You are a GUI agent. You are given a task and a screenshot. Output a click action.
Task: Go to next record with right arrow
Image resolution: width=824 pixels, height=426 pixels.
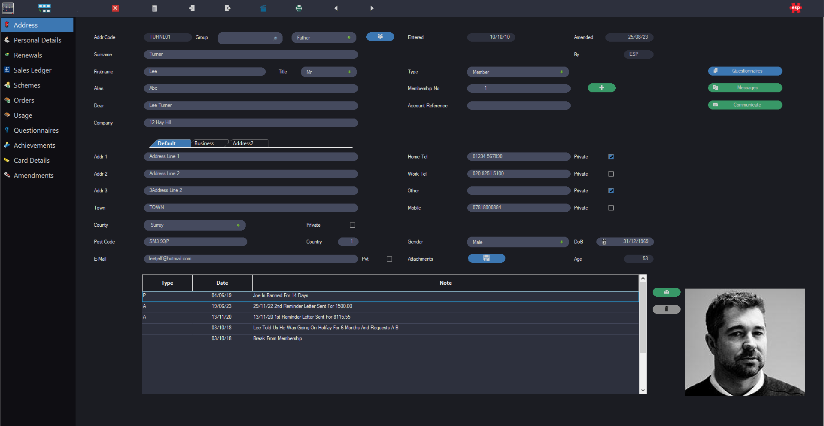[x=372, y=8]
